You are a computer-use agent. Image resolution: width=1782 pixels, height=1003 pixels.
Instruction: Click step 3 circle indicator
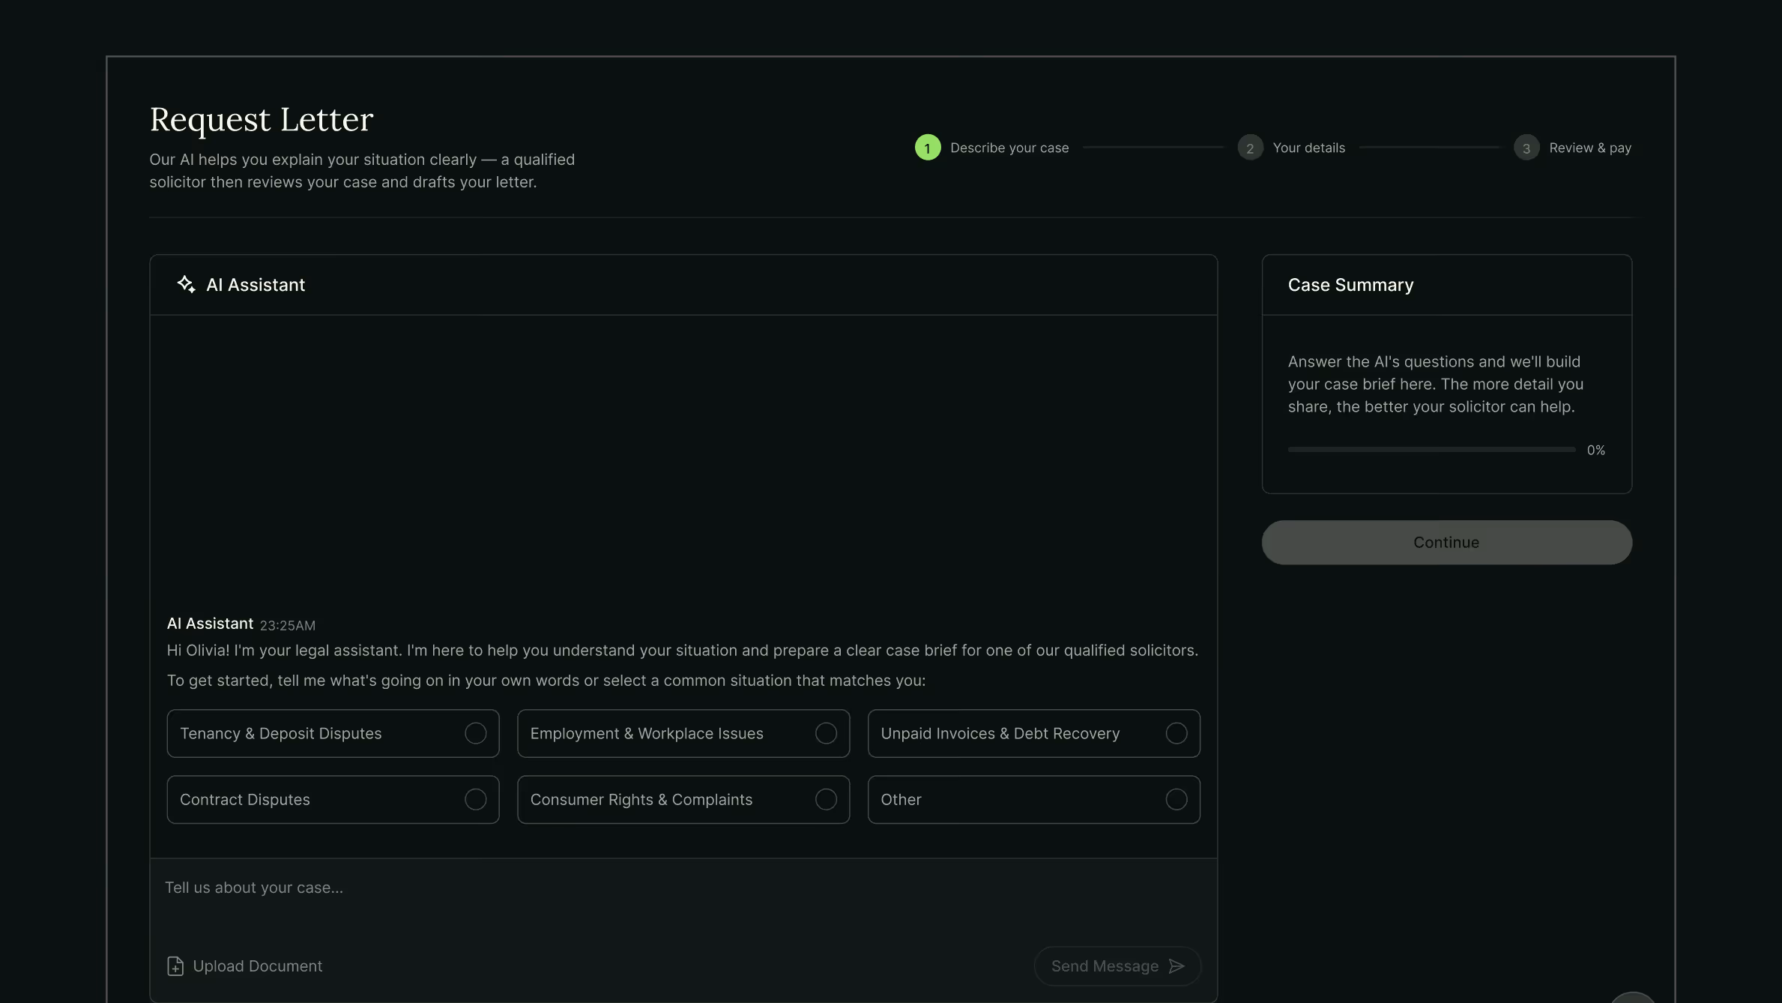[x=1526, y=148]
